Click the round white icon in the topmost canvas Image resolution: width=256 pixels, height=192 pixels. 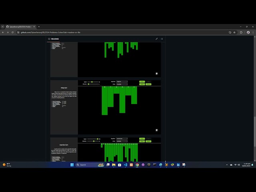click(x=156, y=74)
